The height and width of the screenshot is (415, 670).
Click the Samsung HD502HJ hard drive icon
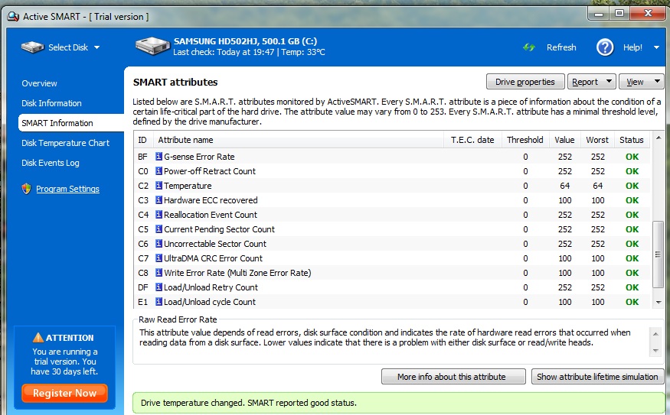click(152, 46)
